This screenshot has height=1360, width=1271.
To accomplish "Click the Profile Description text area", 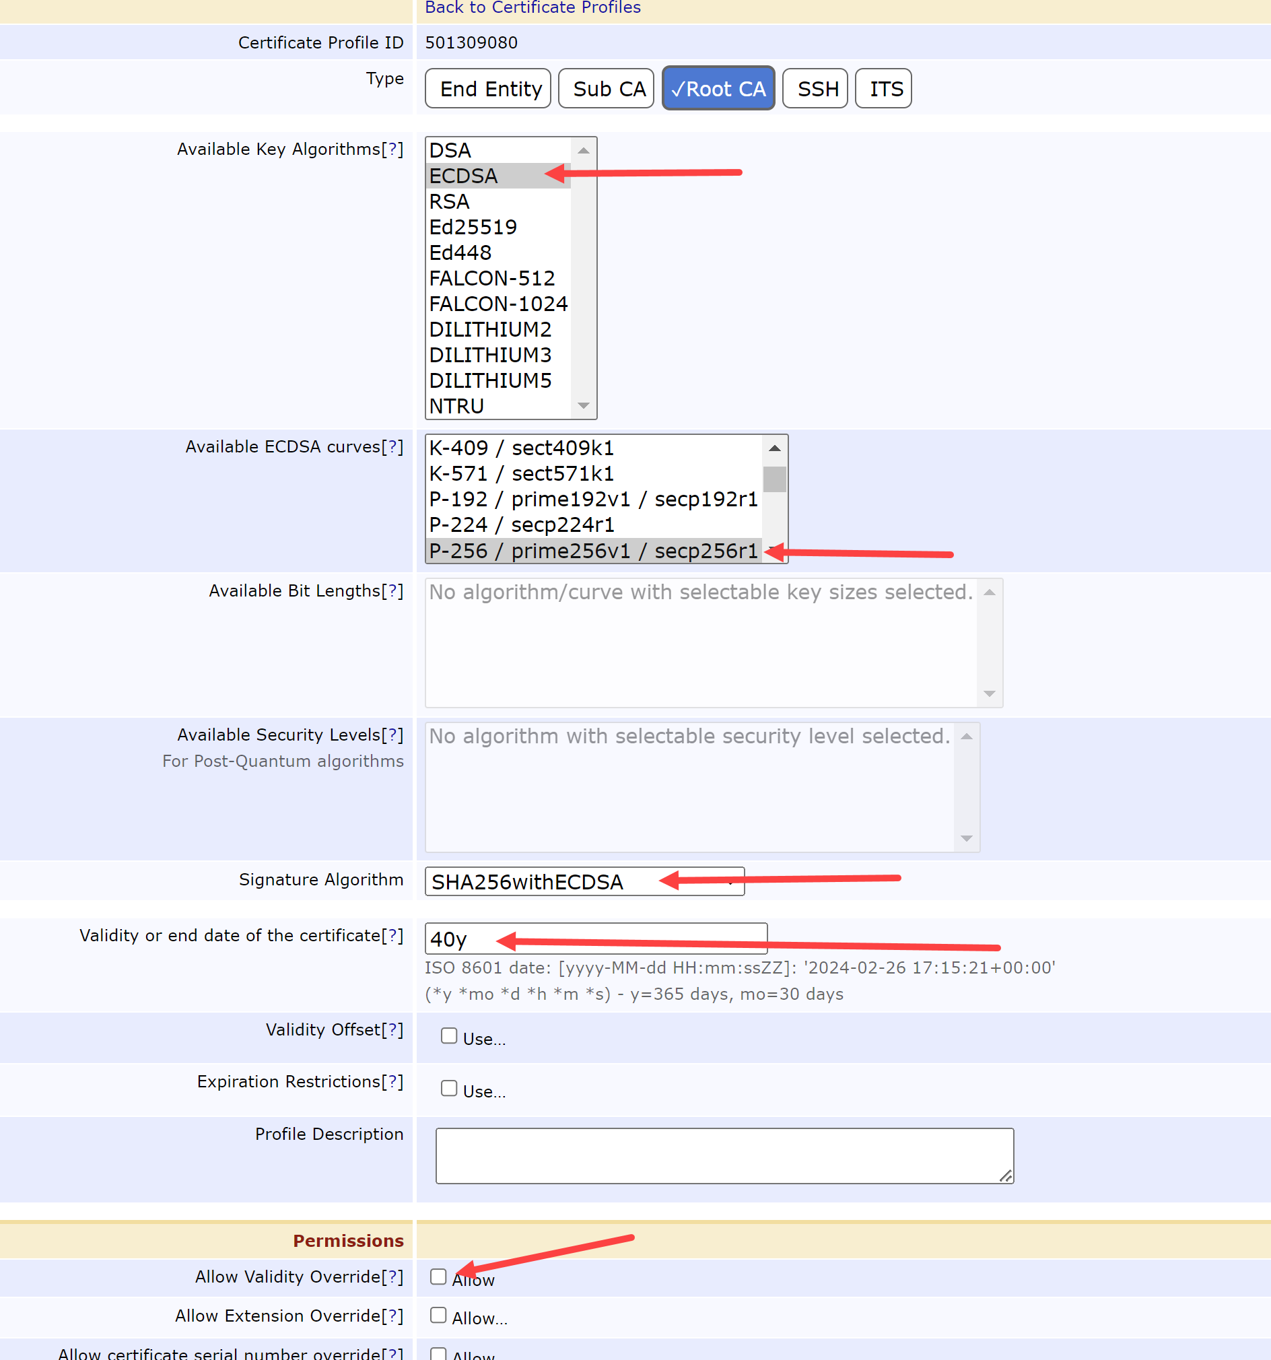I will [x=724, y=1155].
